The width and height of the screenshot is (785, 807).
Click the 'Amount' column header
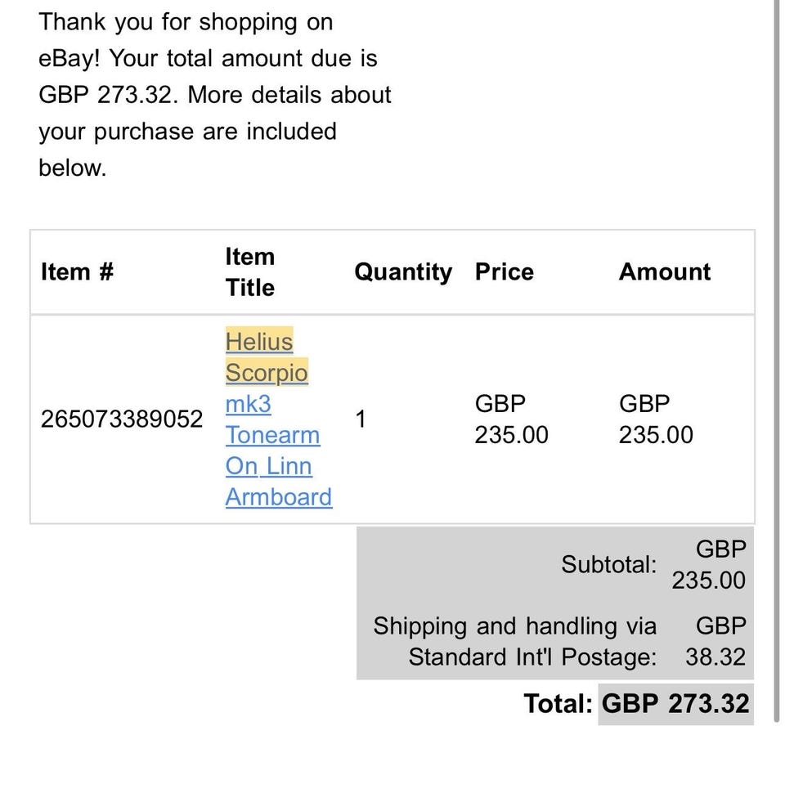coord(665,271)
